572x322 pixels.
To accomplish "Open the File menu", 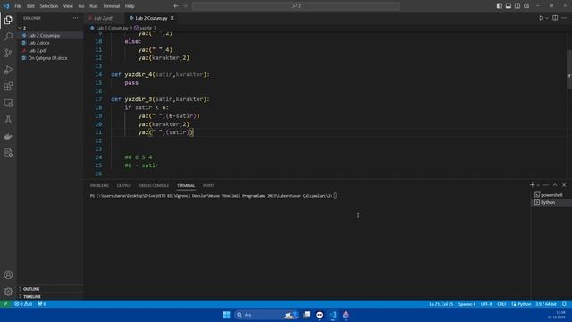I will coord(18,6).
